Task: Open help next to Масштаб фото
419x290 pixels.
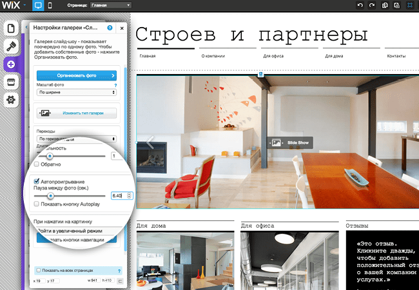Action: pyautogui.click(x=115, y=86)
